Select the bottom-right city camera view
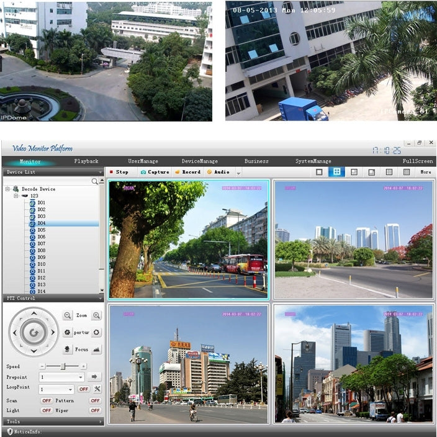 click(354, 364)
